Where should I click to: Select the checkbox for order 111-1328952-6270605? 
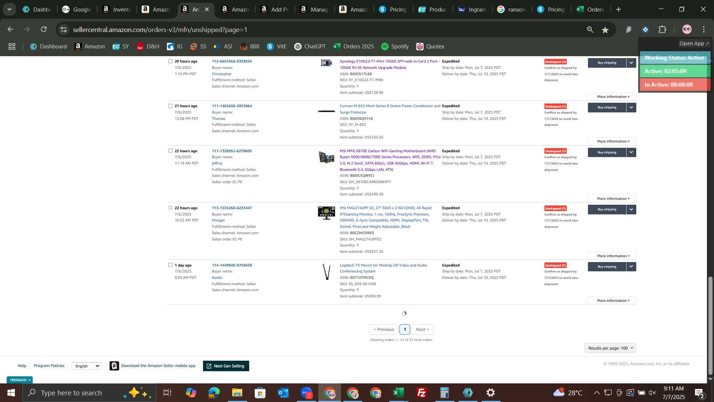[x=170, y=151]
